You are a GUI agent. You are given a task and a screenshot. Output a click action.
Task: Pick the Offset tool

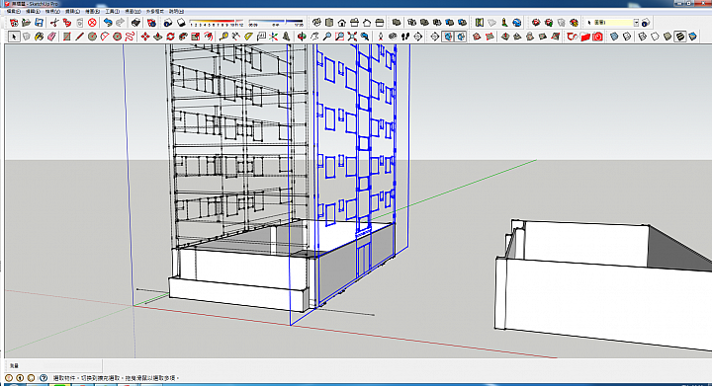tap(209, 37)
